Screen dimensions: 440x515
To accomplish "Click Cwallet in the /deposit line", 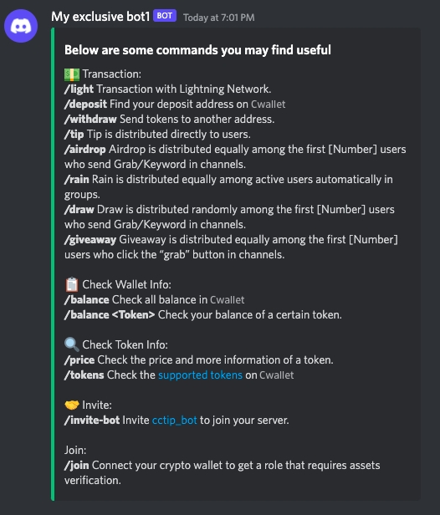I will [269, 105].
